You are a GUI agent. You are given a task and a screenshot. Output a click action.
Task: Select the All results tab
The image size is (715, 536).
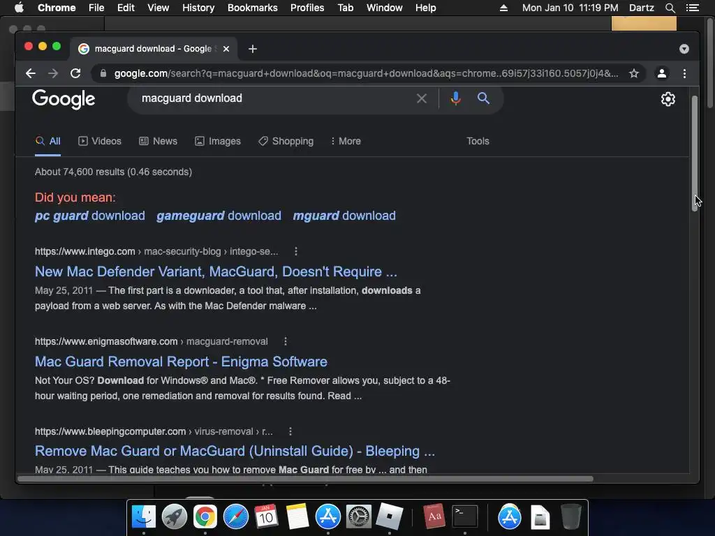tap(48, 141)
